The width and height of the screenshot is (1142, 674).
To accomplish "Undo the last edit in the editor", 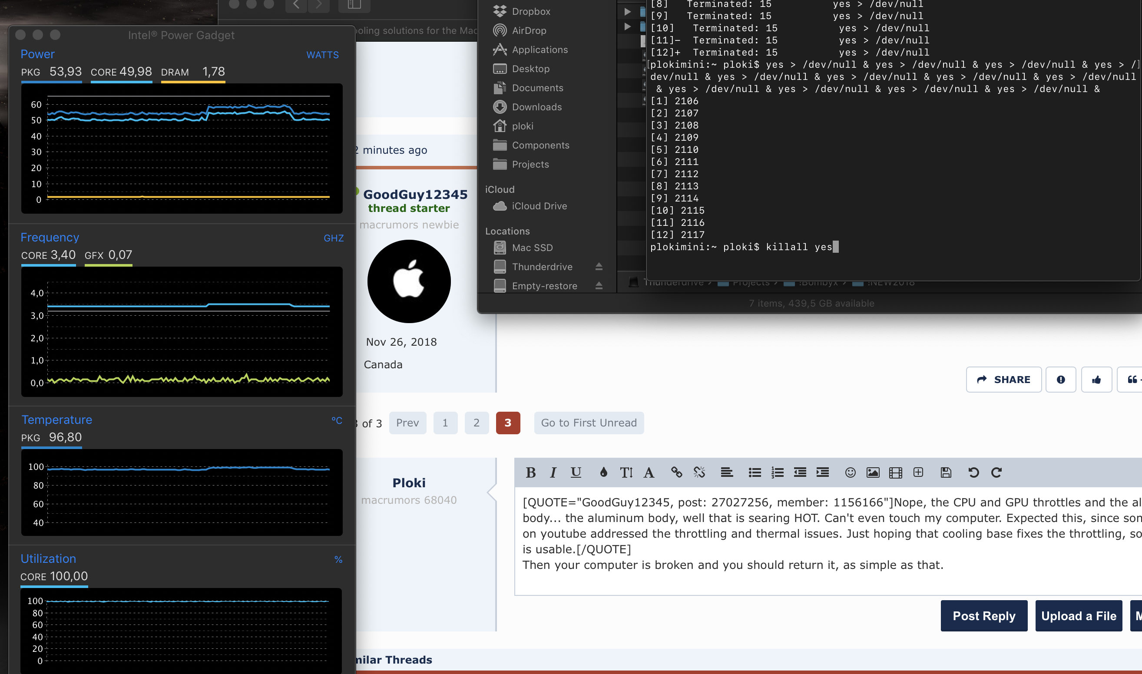I will (x=973, y=472).
